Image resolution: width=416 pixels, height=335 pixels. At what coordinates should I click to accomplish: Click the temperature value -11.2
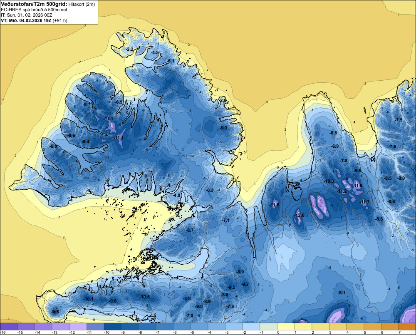tap(342, 191)
